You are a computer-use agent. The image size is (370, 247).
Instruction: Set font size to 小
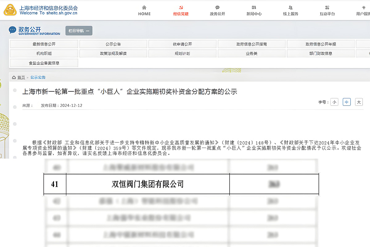334,102
